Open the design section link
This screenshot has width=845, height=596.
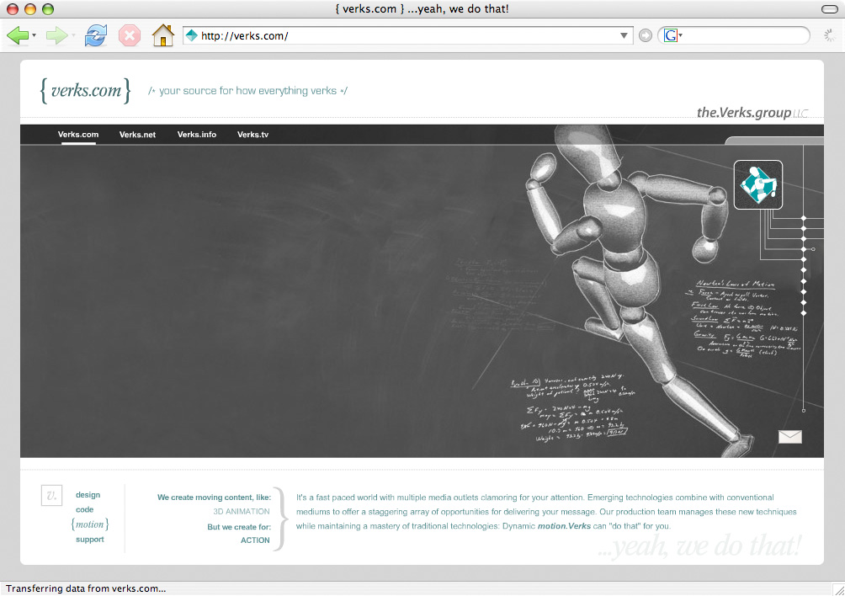[88, 495]
